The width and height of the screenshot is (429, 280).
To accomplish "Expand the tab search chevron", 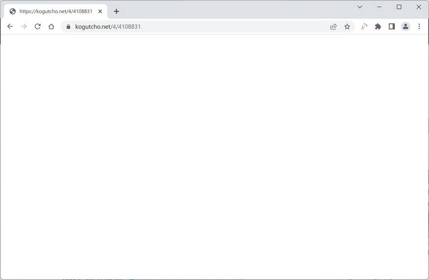I will pos(360,7).
